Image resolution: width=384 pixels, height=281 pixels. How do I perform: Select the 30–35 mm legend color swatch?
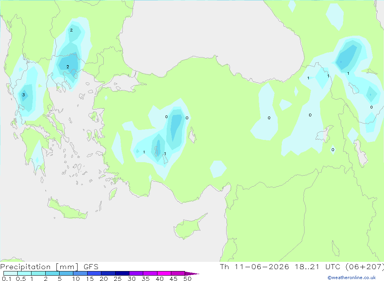tap(136, 273)
